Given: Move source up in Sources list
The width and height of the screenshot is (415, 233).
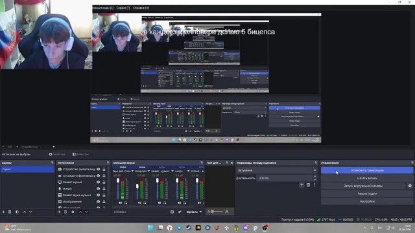Looking at the screenshot, I should tap(80, 212).
